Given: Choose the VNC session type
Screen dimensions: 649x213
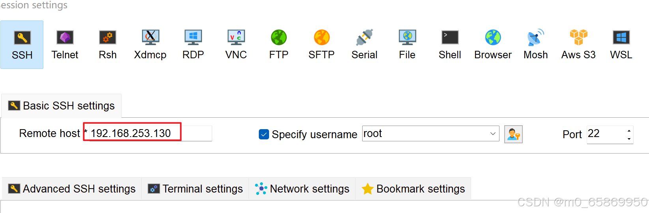Looking at the screenshot, I should 236,44.
